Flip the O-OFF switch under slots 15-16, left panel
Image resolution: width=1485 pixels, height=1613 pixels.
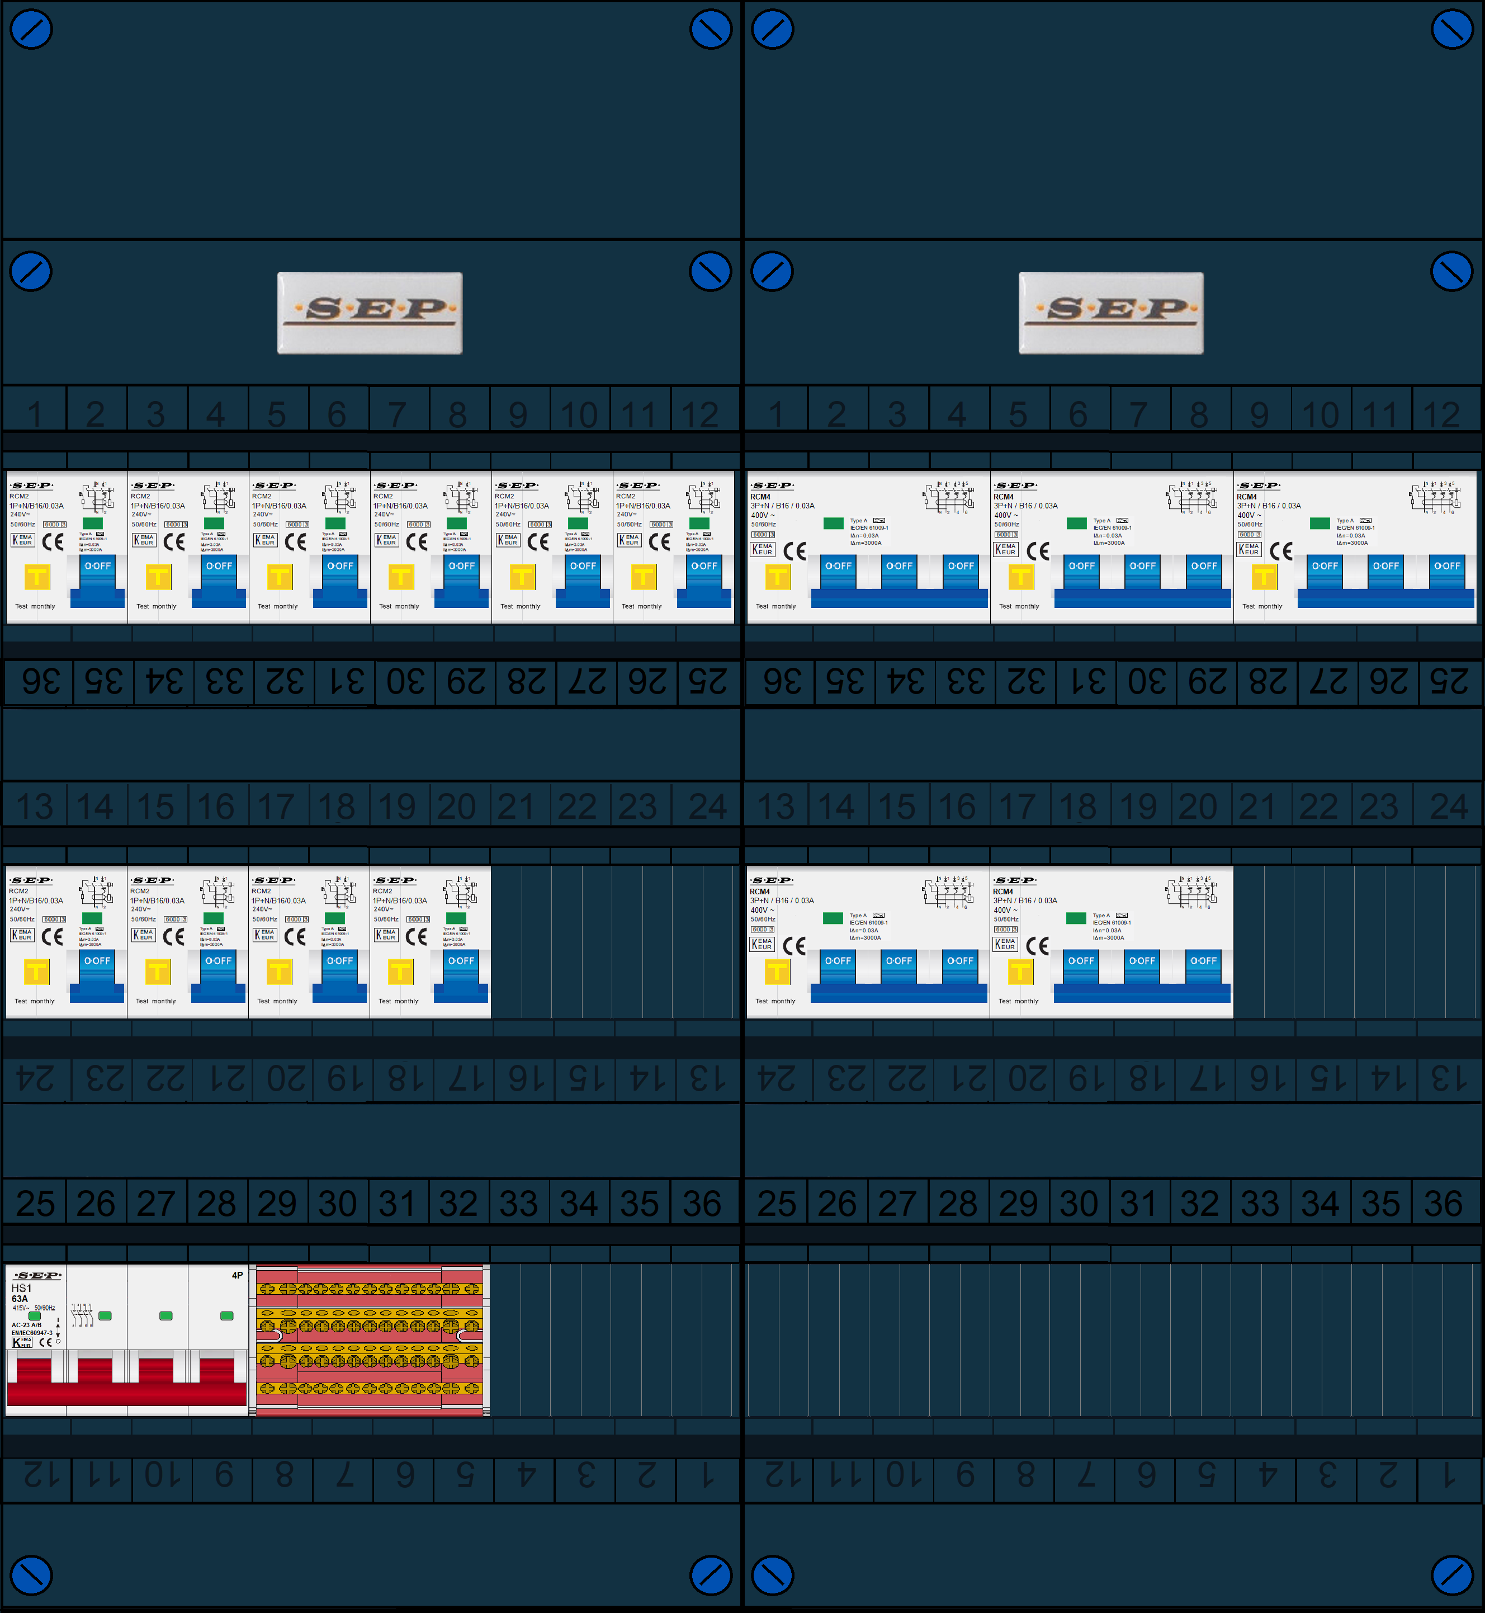click(217, 975)
